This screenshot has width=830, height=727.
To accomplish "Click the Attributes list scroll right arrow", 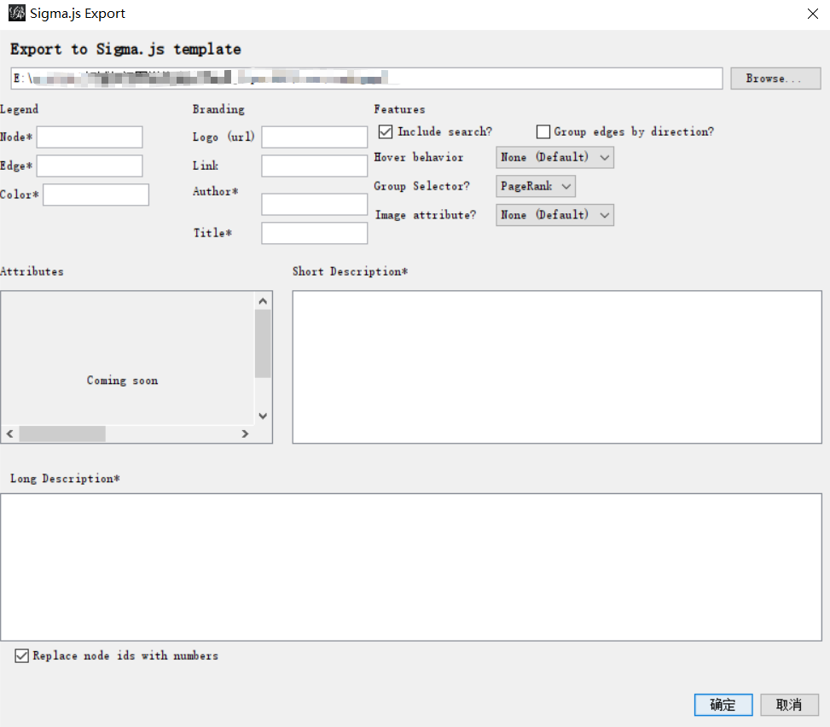I will [245, 433].
